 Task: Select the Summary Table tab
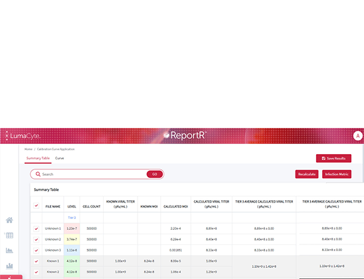pos(38,158)
